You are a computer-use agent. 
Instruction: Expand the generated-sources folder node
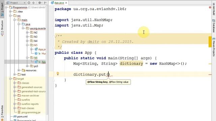coord(15,87)
